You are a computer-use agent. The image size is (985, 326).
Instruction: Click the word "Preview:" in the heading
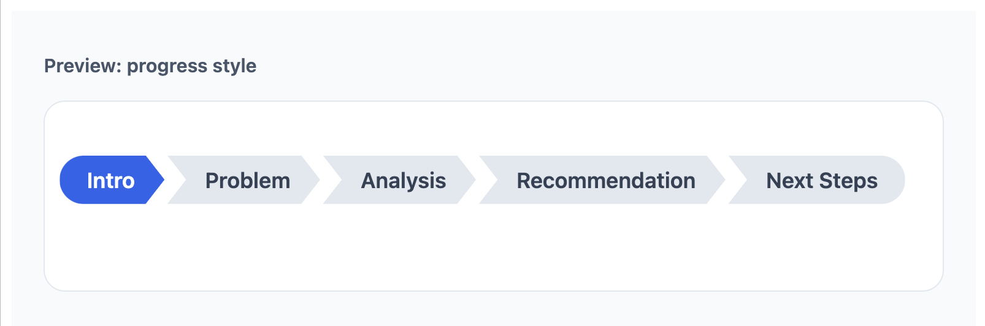pos(83,66)
